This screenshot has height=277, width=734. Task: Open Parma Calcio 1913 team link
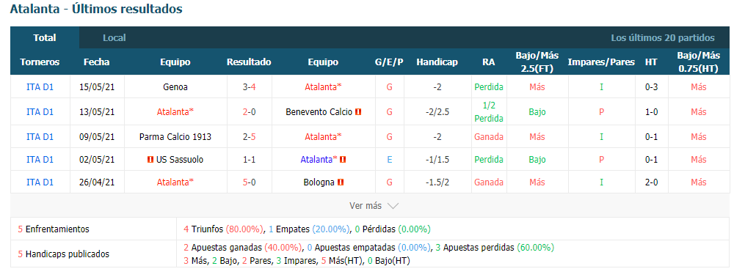coord(175,137)
